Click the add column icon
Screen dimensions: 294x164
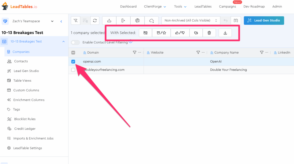(x=123, y=20)
